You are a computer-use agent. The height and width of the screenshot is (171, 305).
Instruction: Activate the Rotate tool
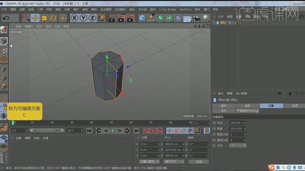pos(53,18)
